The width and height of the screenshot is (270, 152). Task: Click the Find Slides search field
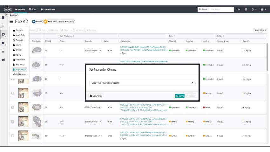pyautogui.click(x=221, y=10)
